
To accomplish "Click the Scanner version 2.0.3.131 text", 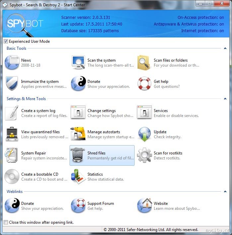I will (86, 18).
